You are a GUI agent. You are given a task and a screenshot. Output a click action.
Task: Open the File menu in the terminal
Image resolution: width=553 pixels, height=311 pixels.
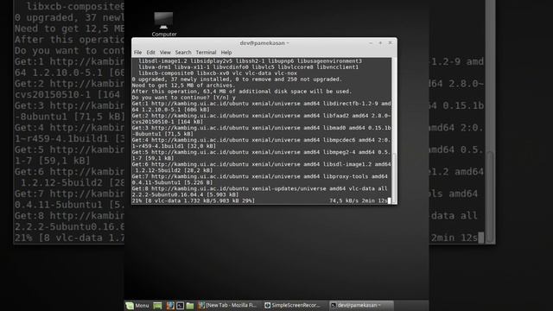(137, 52)
